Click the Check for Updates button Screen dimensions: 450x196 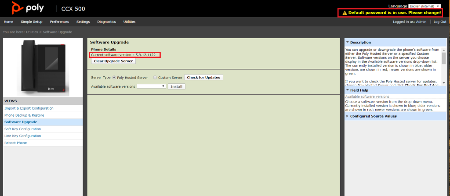[203, 78]
